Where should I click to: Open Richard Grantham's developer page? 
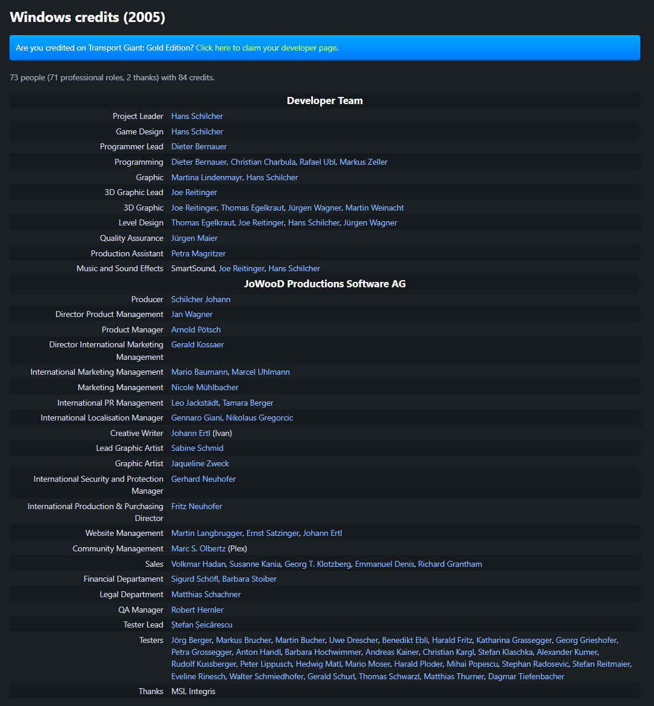point(450,564)
